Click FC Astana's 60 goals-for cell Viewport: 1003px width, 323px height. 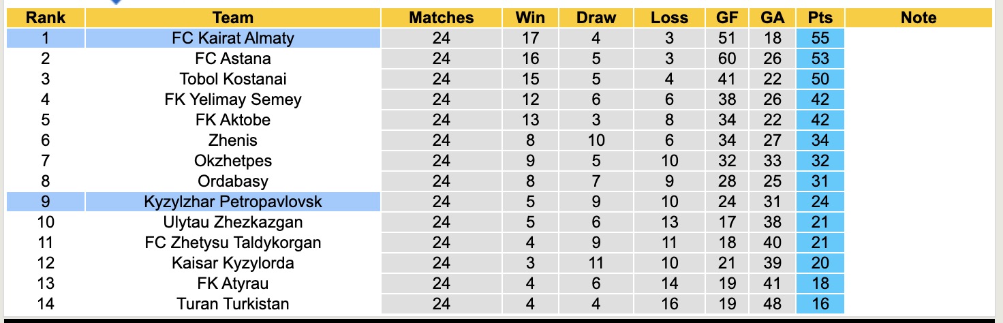tap(727, 59)
